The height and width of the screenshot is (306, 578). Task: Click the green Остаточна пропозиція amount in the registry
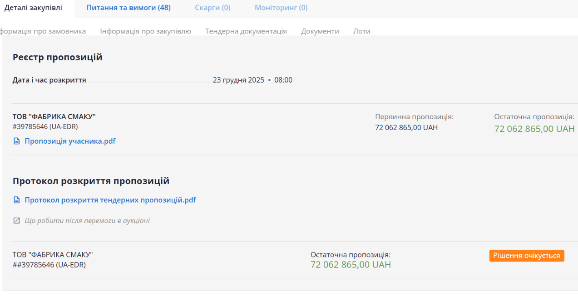coord(534,129)
